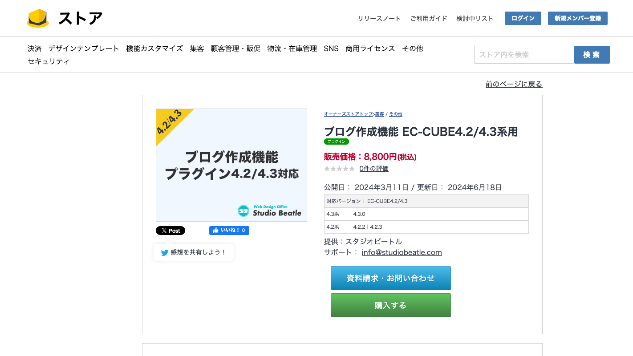Open the 機能カスタマイズ category
The image size is (633, 356).
coord(154,49)
